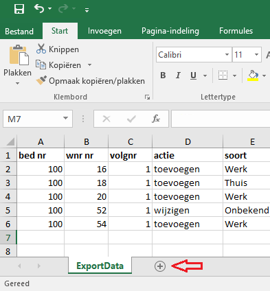The height and width of the screenshot is (291, 270).
Task: Open Klembord dialog launcher
Action: (x=147, y=97)
